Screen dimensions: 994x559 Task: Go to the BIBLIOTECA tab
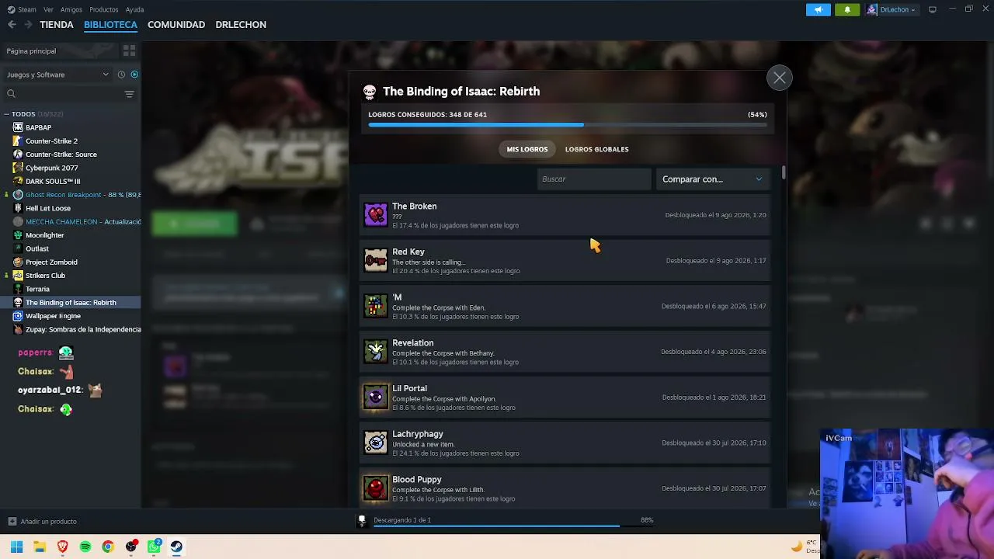pyautogui.click(x=110, y=25)
